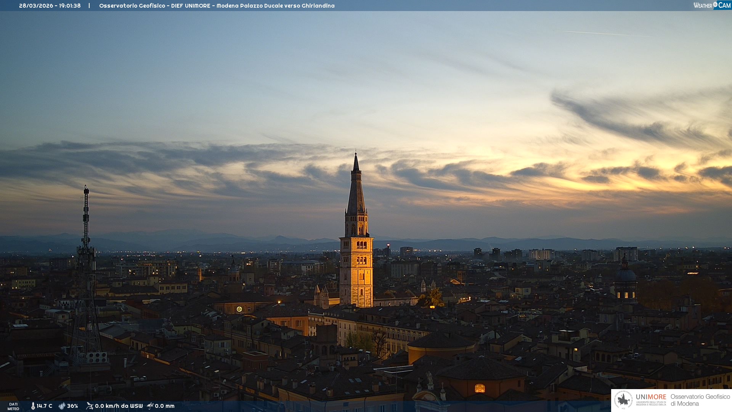Click the rainfall umbrella icon
This screenshot has width=732, height=412.
click(150, 406)
